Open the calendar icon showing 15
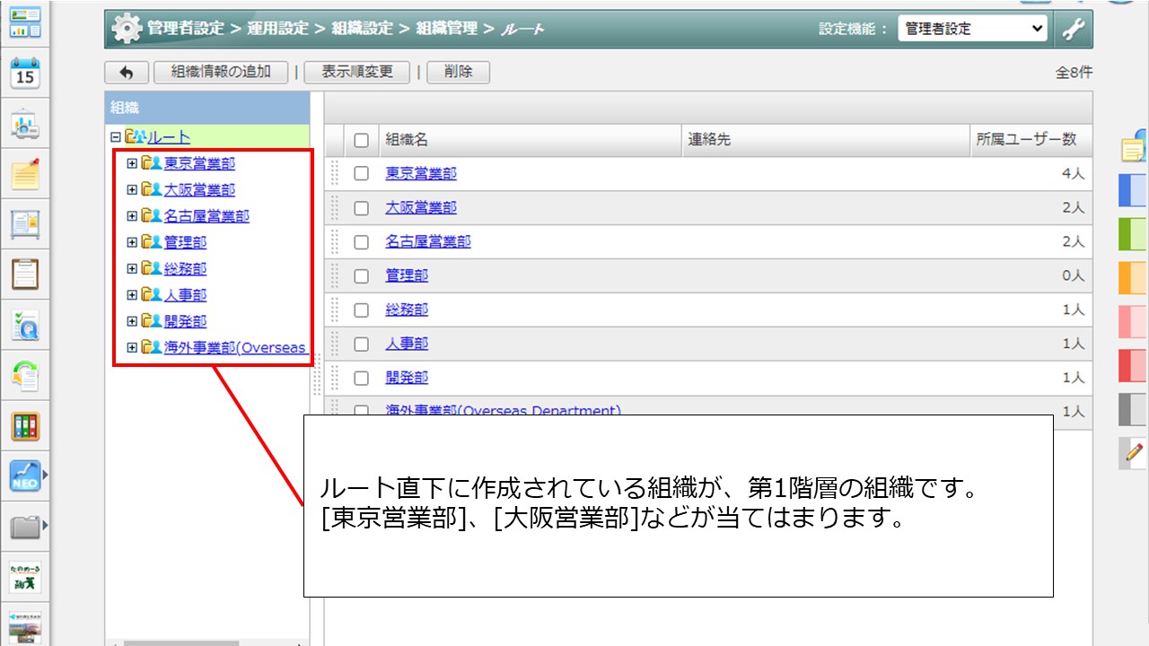Viewport: 1149px width, 646px height. (x=25, y=73)
